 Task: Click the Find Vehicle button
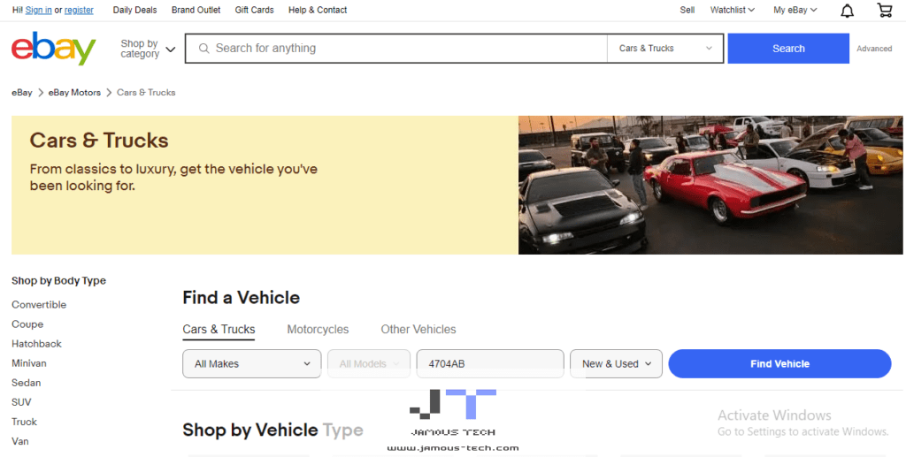coord(779,363)
